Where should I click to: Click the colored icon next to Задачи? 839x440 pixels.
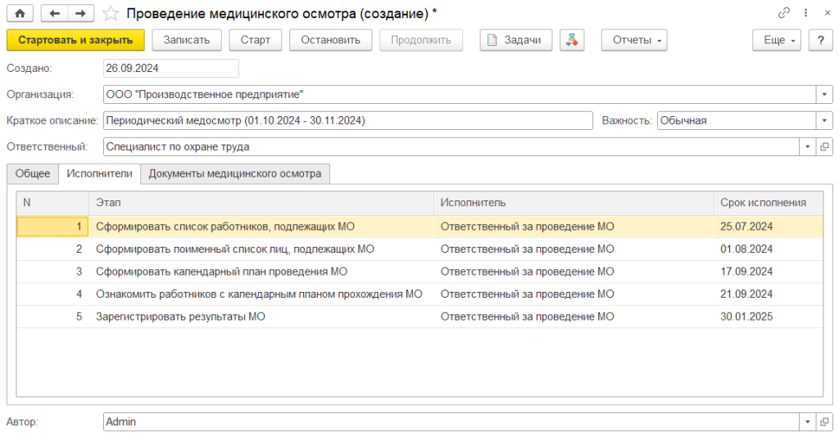[572, 40]
